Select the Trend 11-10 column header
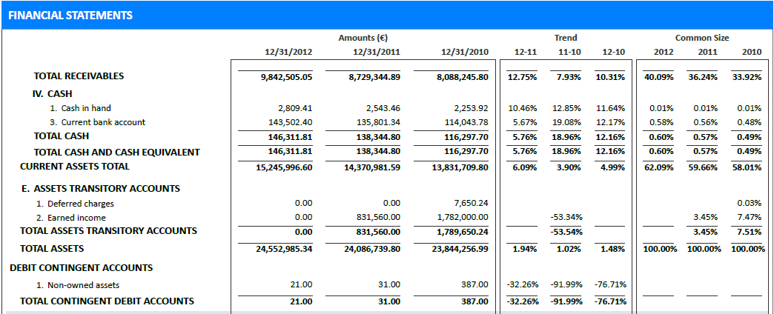The width and height of the screenshot is (774, 314). point(569,52)
